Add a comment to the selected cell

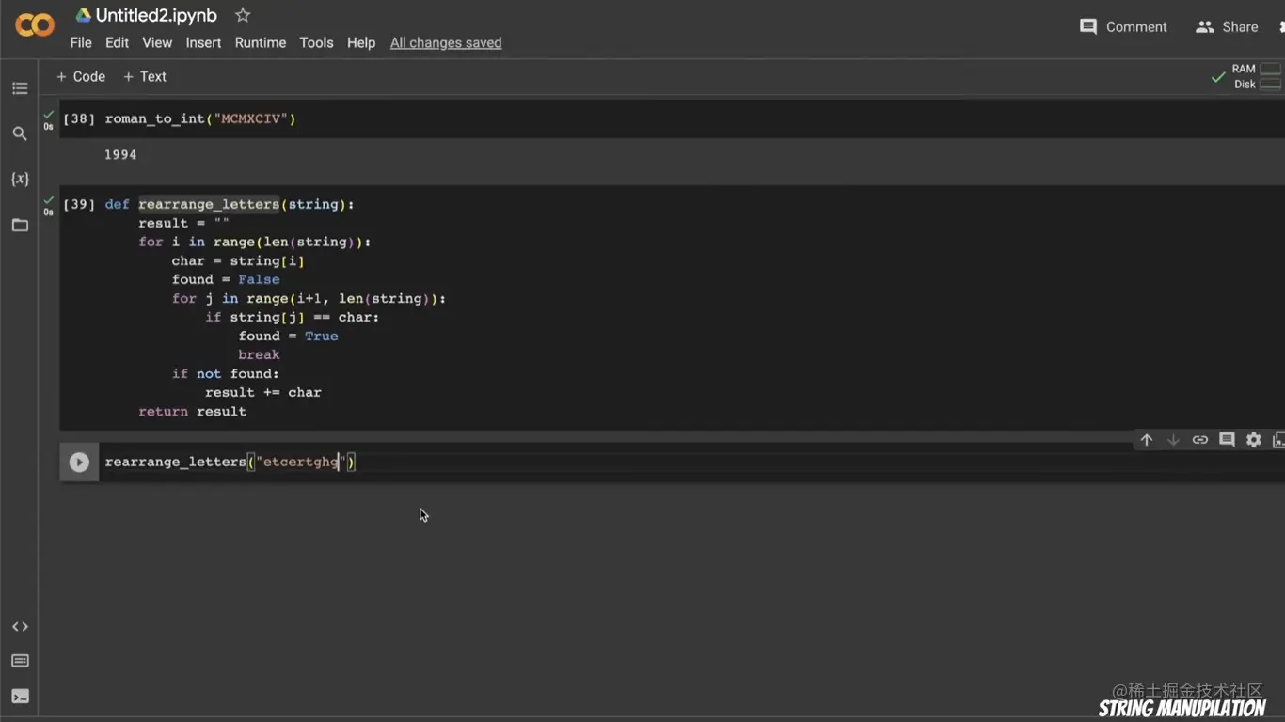click(x=1227, y=440)
